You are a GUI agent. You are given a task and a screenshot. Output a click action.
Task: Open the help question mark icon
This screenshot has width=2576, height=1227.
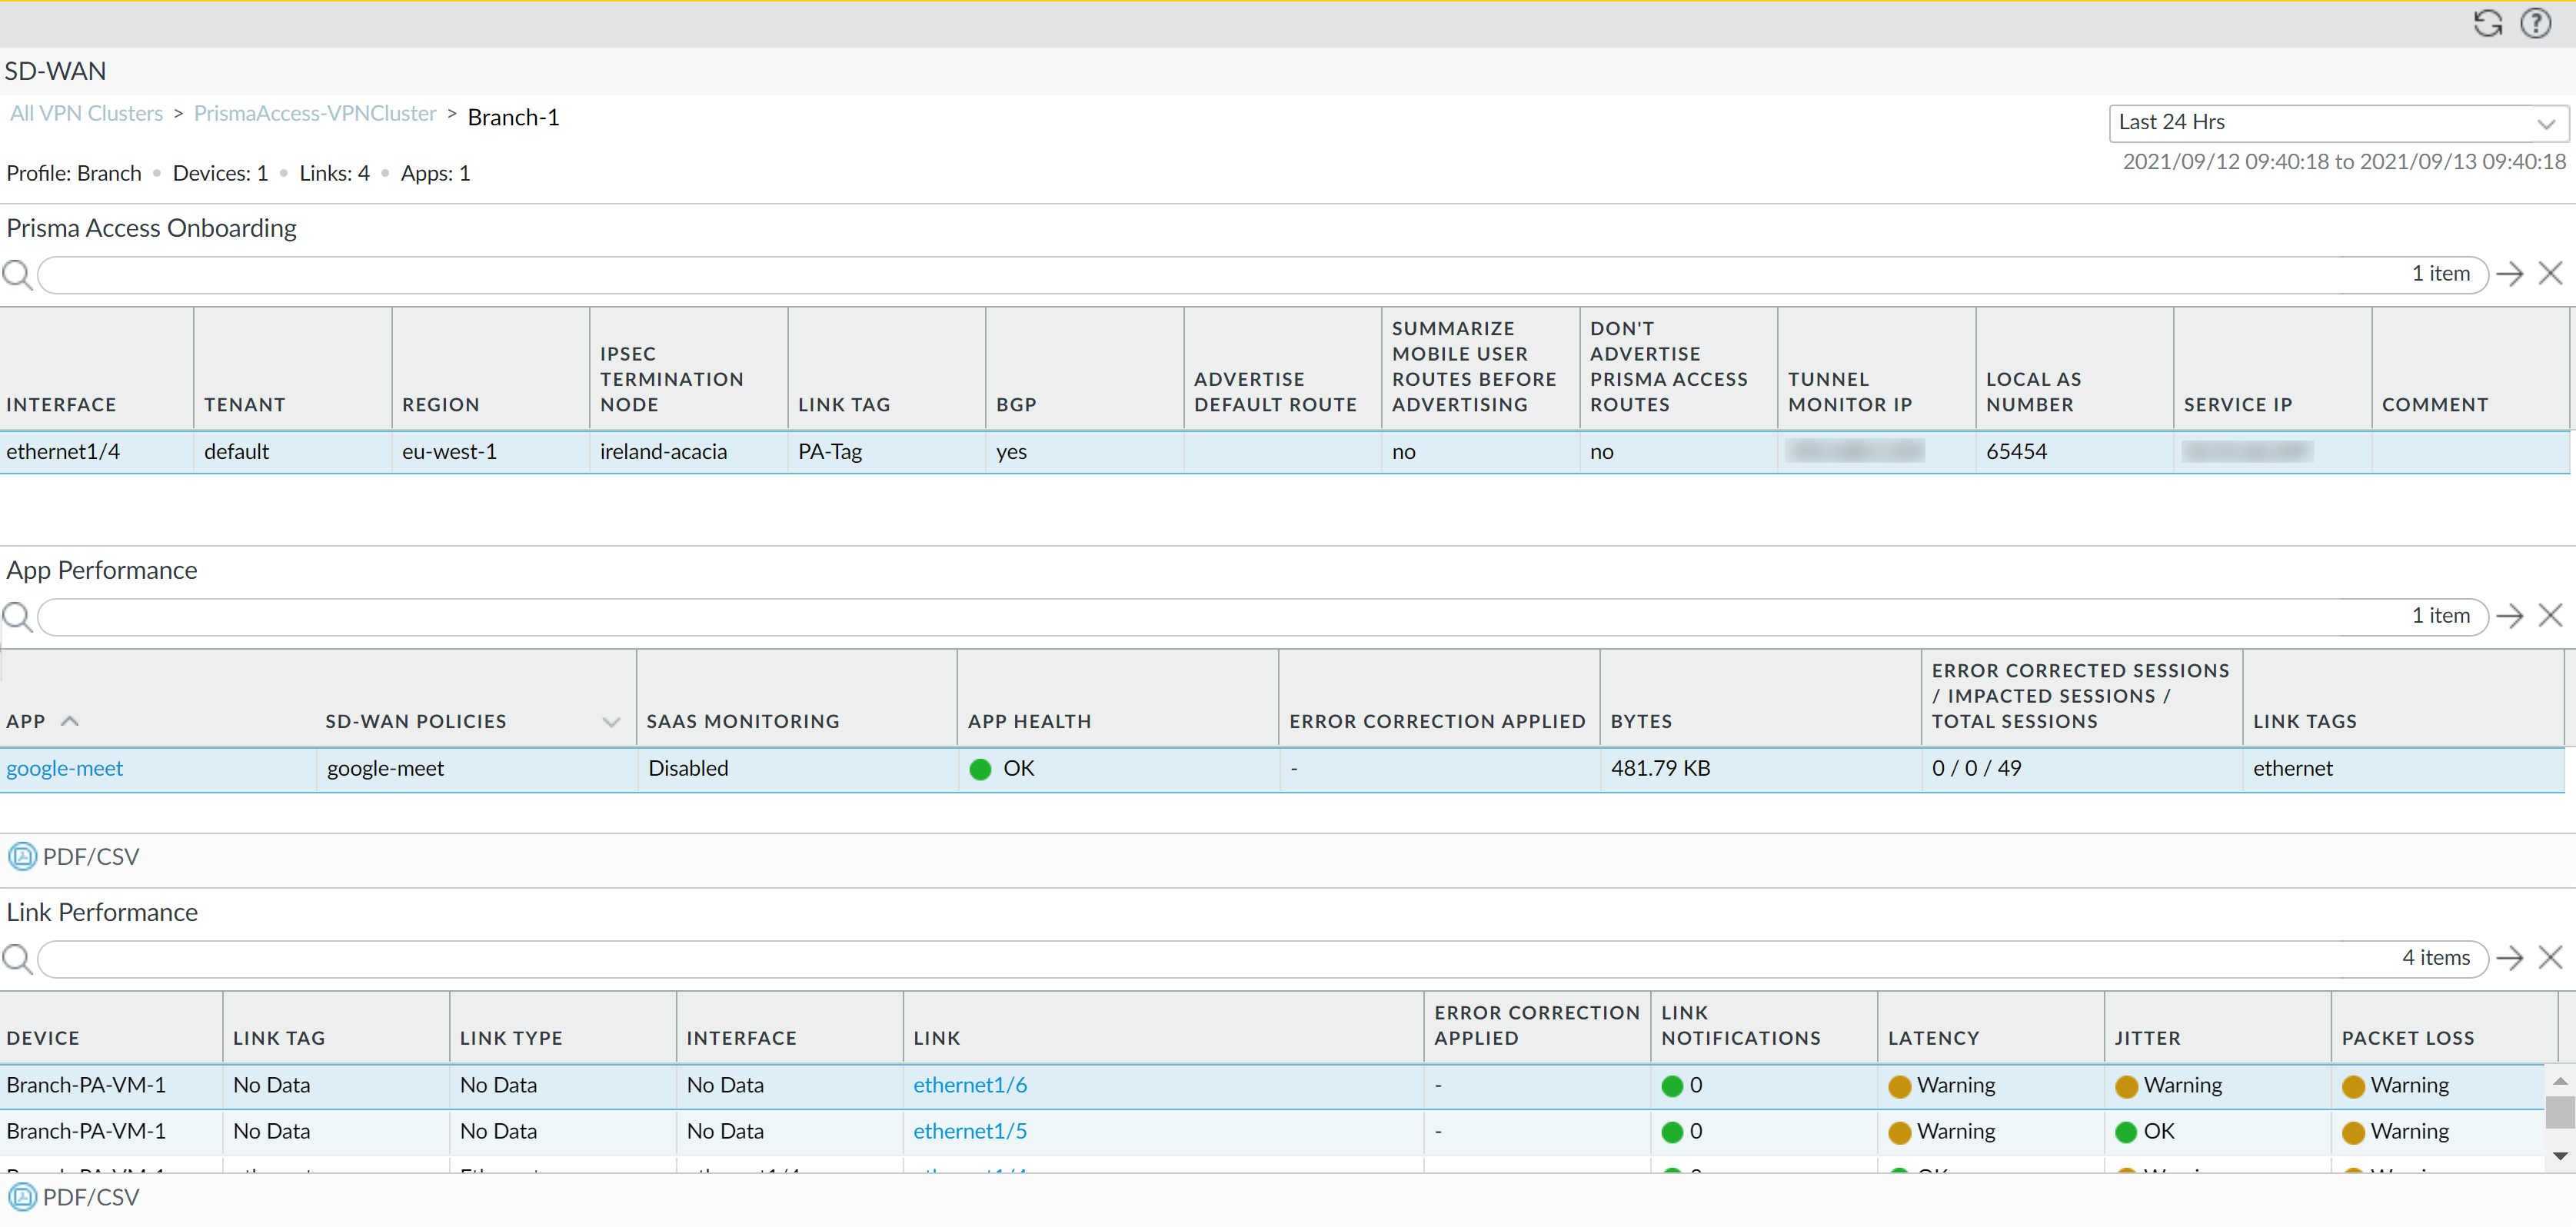click(2535, 23)
